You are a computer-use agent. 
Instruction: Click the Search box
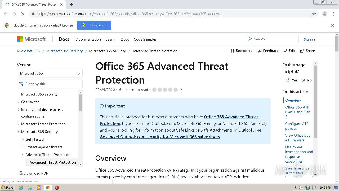tap(272, 39)
